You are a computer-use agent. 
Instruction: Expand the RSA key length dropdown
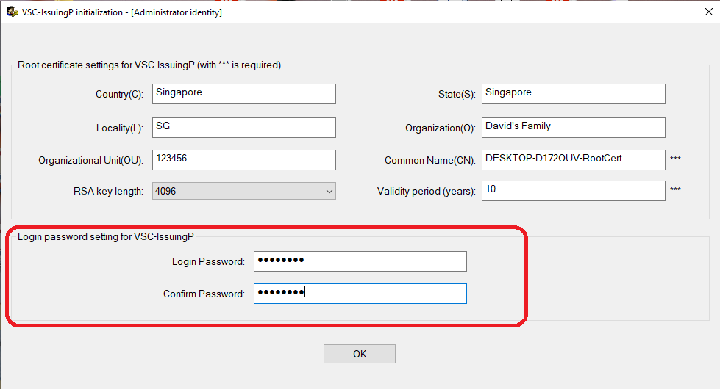pos(328,191)
